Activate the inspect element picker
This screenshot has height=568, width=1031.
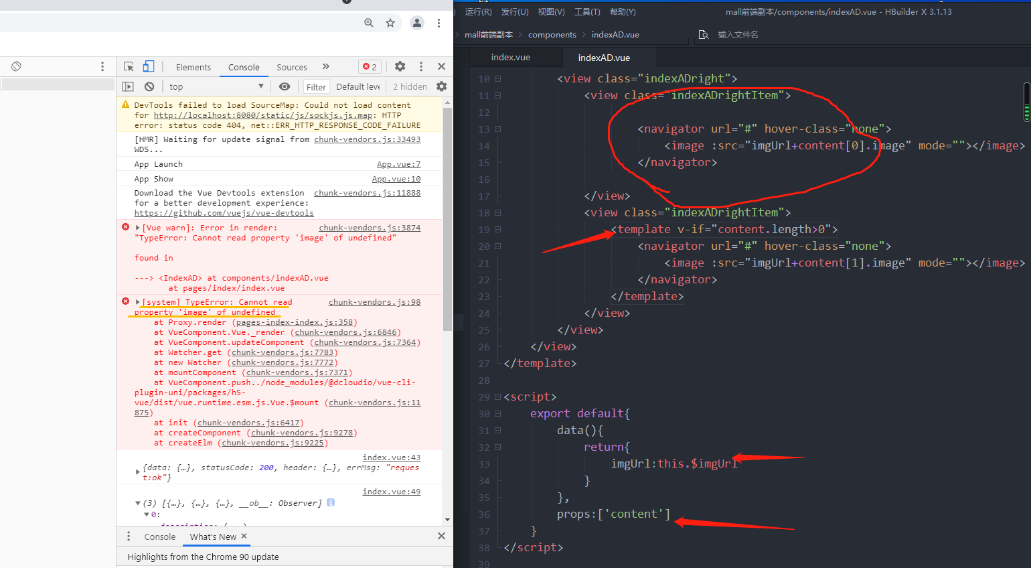click(129, 66)
